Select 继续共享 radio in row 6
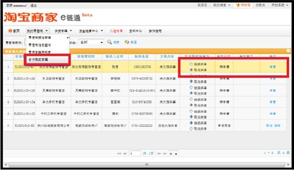Screen dimensions: 294x170 (191, 123)
